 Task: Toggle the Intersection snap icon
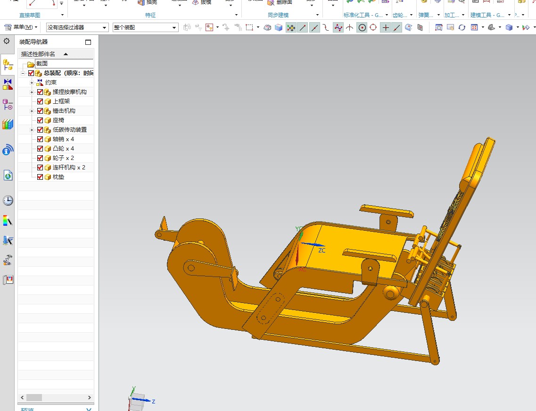pos(349,28)
